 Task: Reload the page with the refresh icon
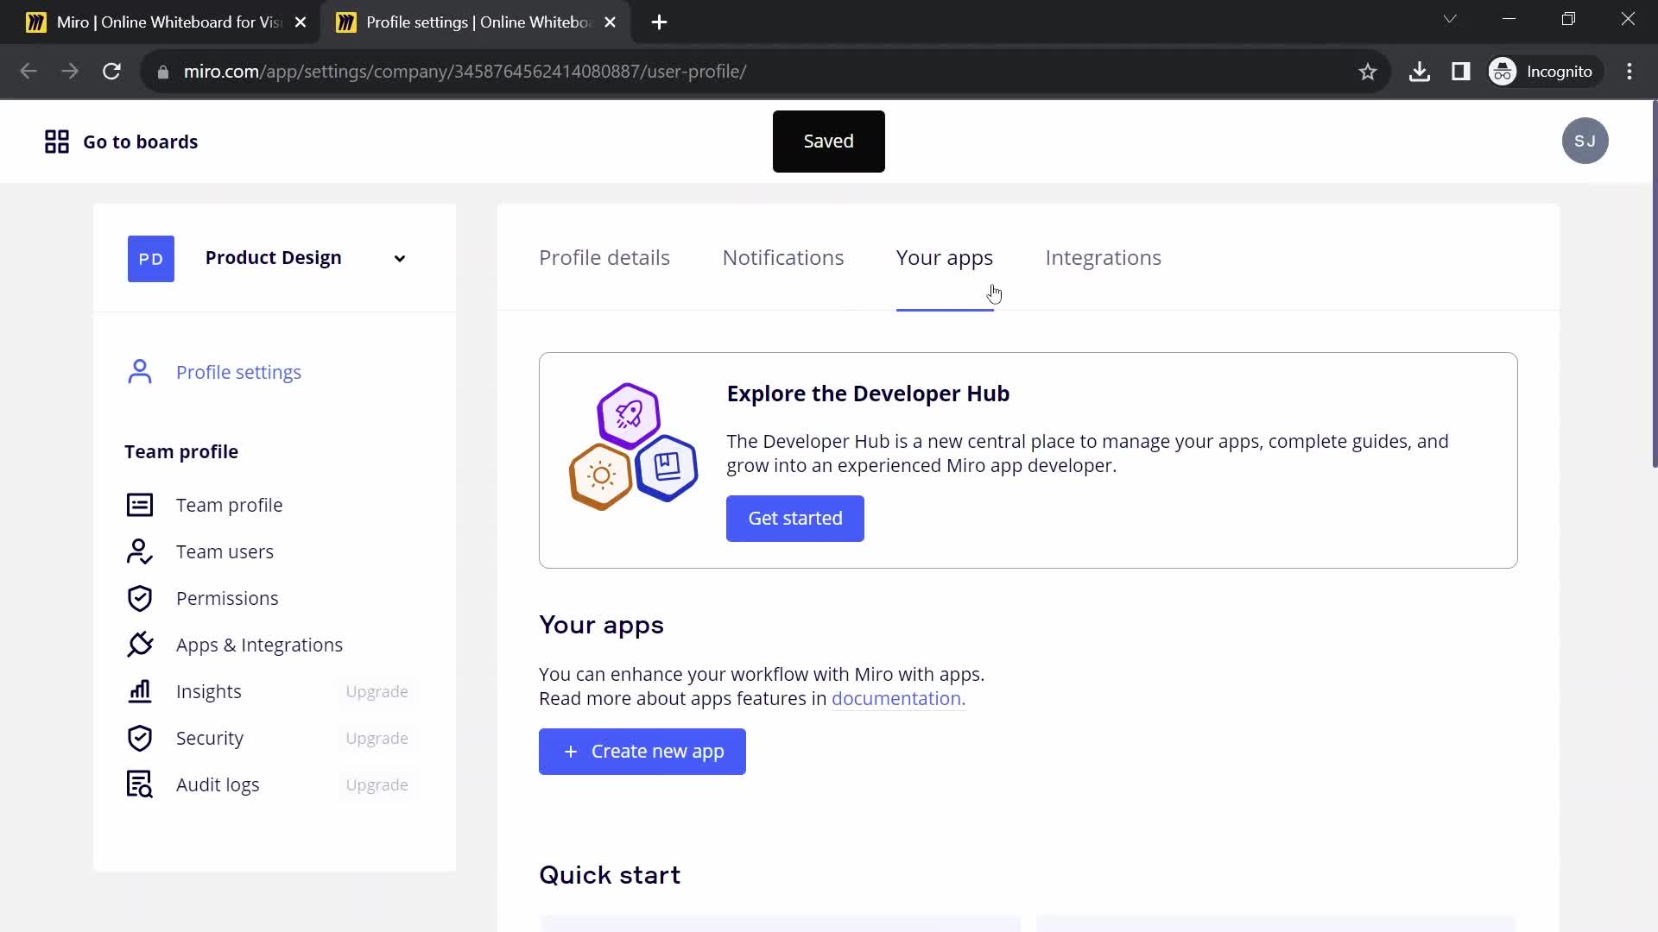coord(111,72)
